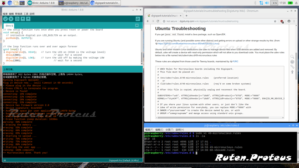
Task: Click the Chromium address bar URL
Action: coord(209,21)
